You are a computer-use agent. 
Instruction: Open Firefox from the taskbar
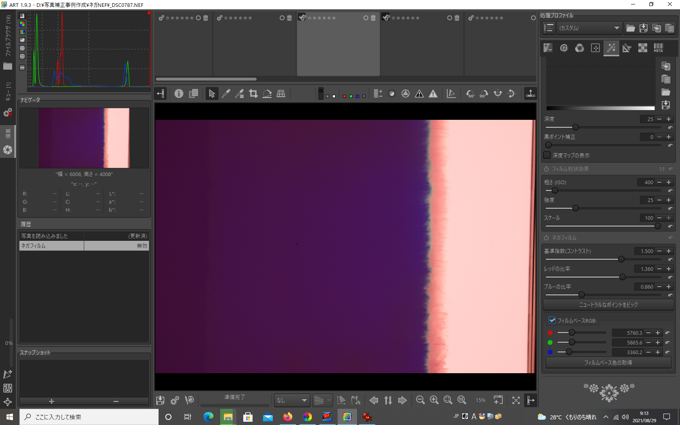[288, 417]
